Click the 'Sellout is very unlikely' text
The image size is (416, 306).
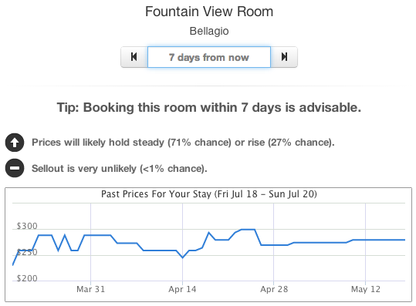120,169
